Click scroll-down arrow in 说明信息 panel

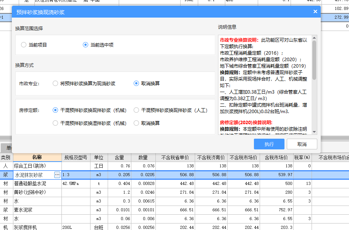[314, 132]
